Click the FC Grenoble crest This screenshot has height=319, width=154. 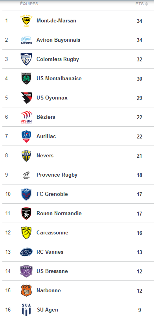click(x=26, y=194)
